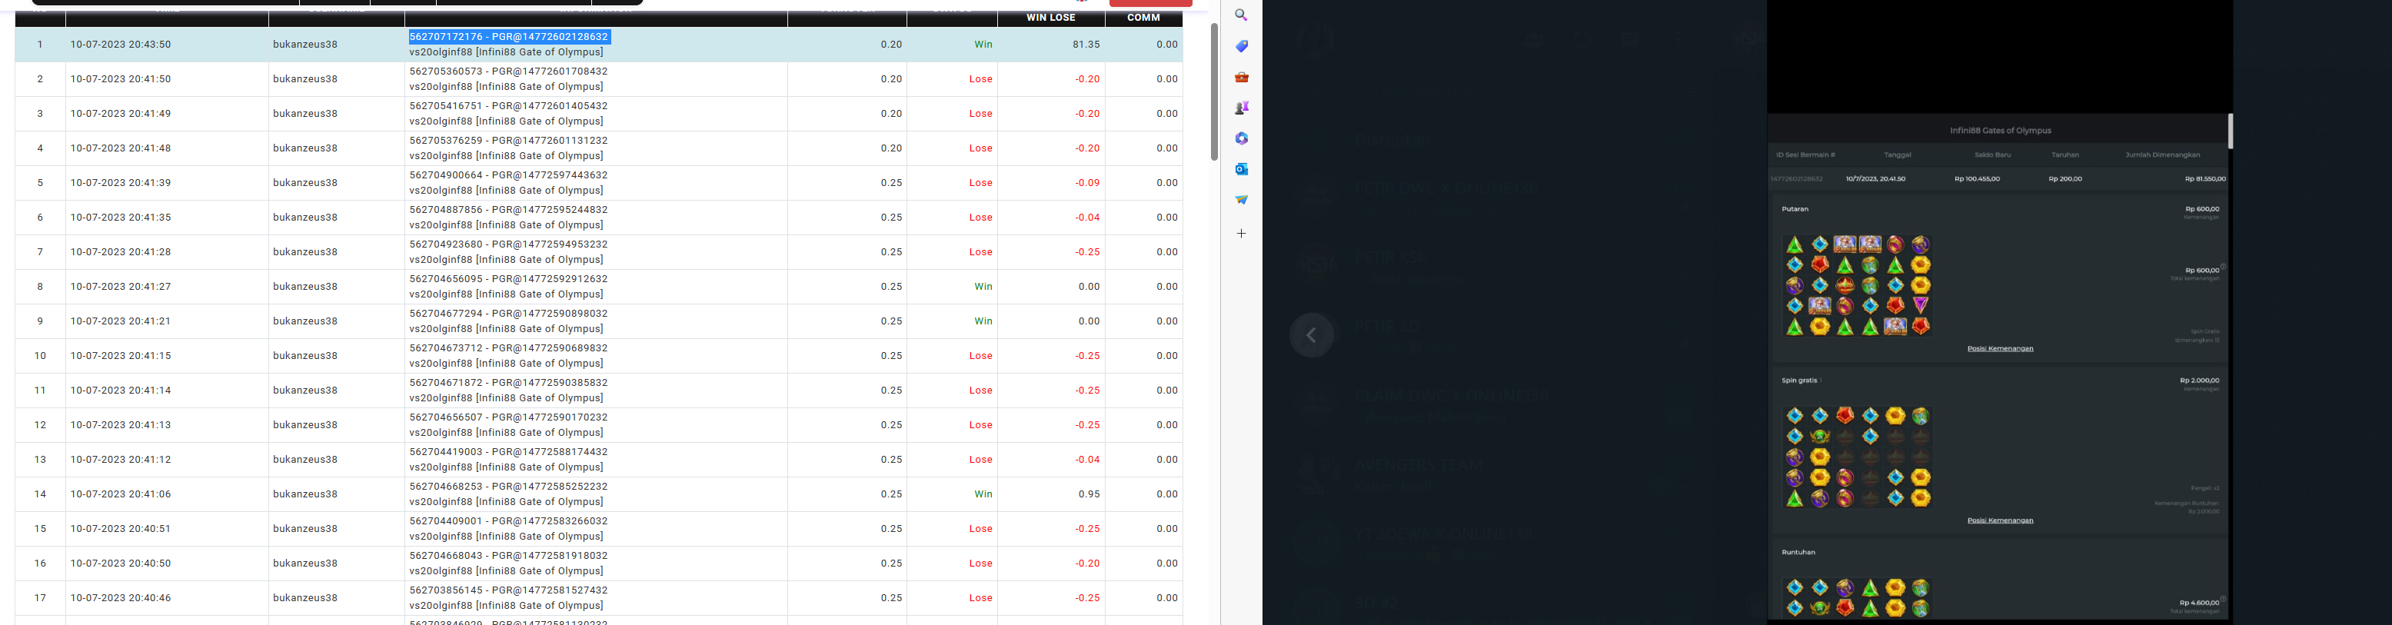Click the 81.35 win amount

pos(1086,45)
